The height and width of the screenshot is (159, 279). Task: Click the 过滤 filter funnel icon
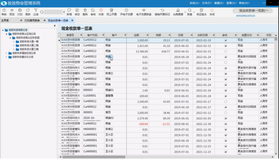pos(36,10)
